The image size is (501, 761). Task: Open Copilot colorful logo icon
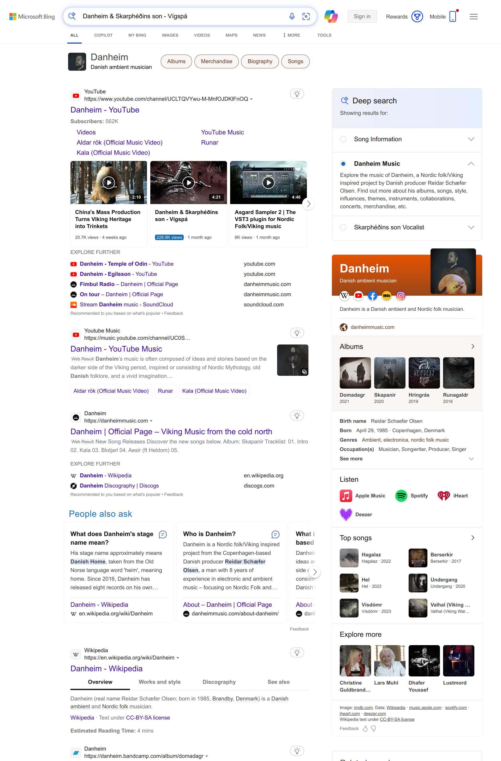pyautogui.click(x=331, y=16)
